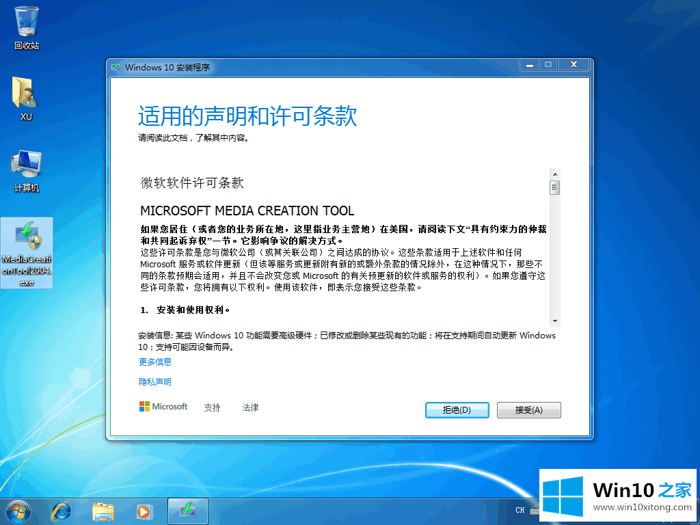Click the CH language indicator in tray

520,510
